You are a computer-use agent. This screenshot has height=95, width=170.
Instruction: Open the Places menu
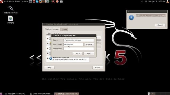coord(18,1)
